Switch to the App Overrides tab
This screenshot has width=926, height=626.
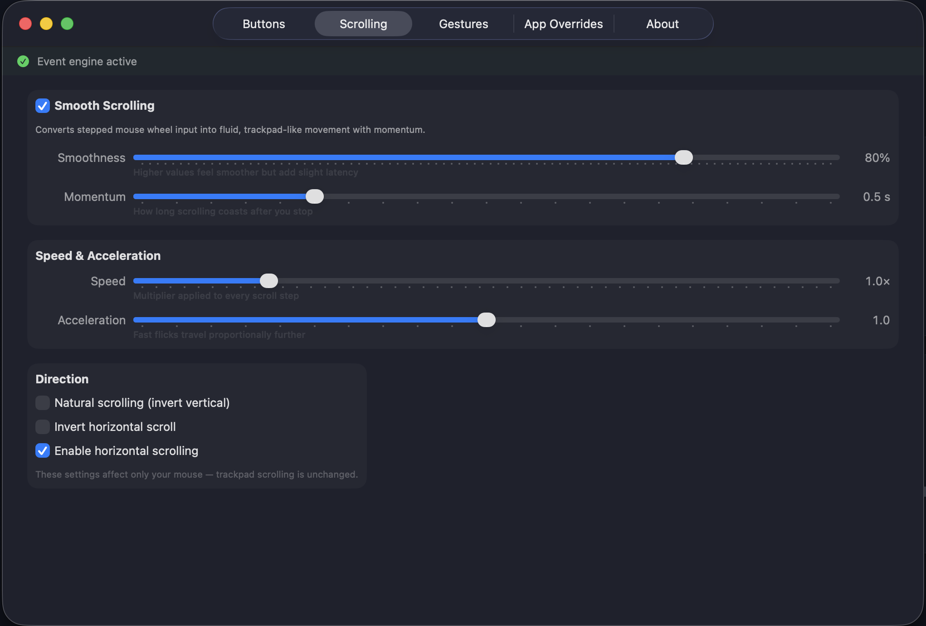[563, 24]
